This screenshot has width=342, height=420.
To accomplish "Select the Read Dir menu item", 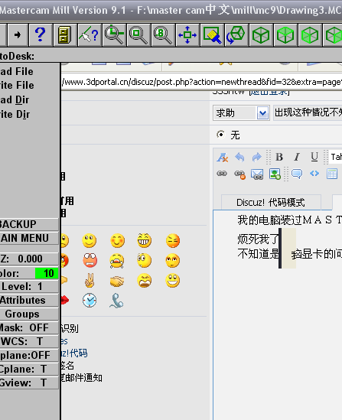I will [15, 100].
